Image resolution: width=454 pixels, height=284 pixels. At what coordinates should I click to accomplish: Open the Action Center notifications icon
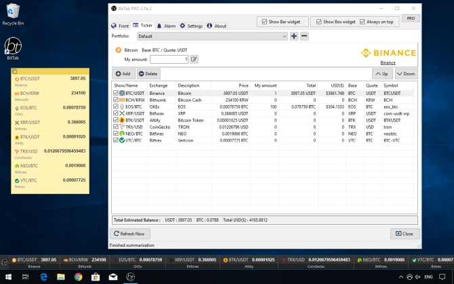[x=442, y=277]
